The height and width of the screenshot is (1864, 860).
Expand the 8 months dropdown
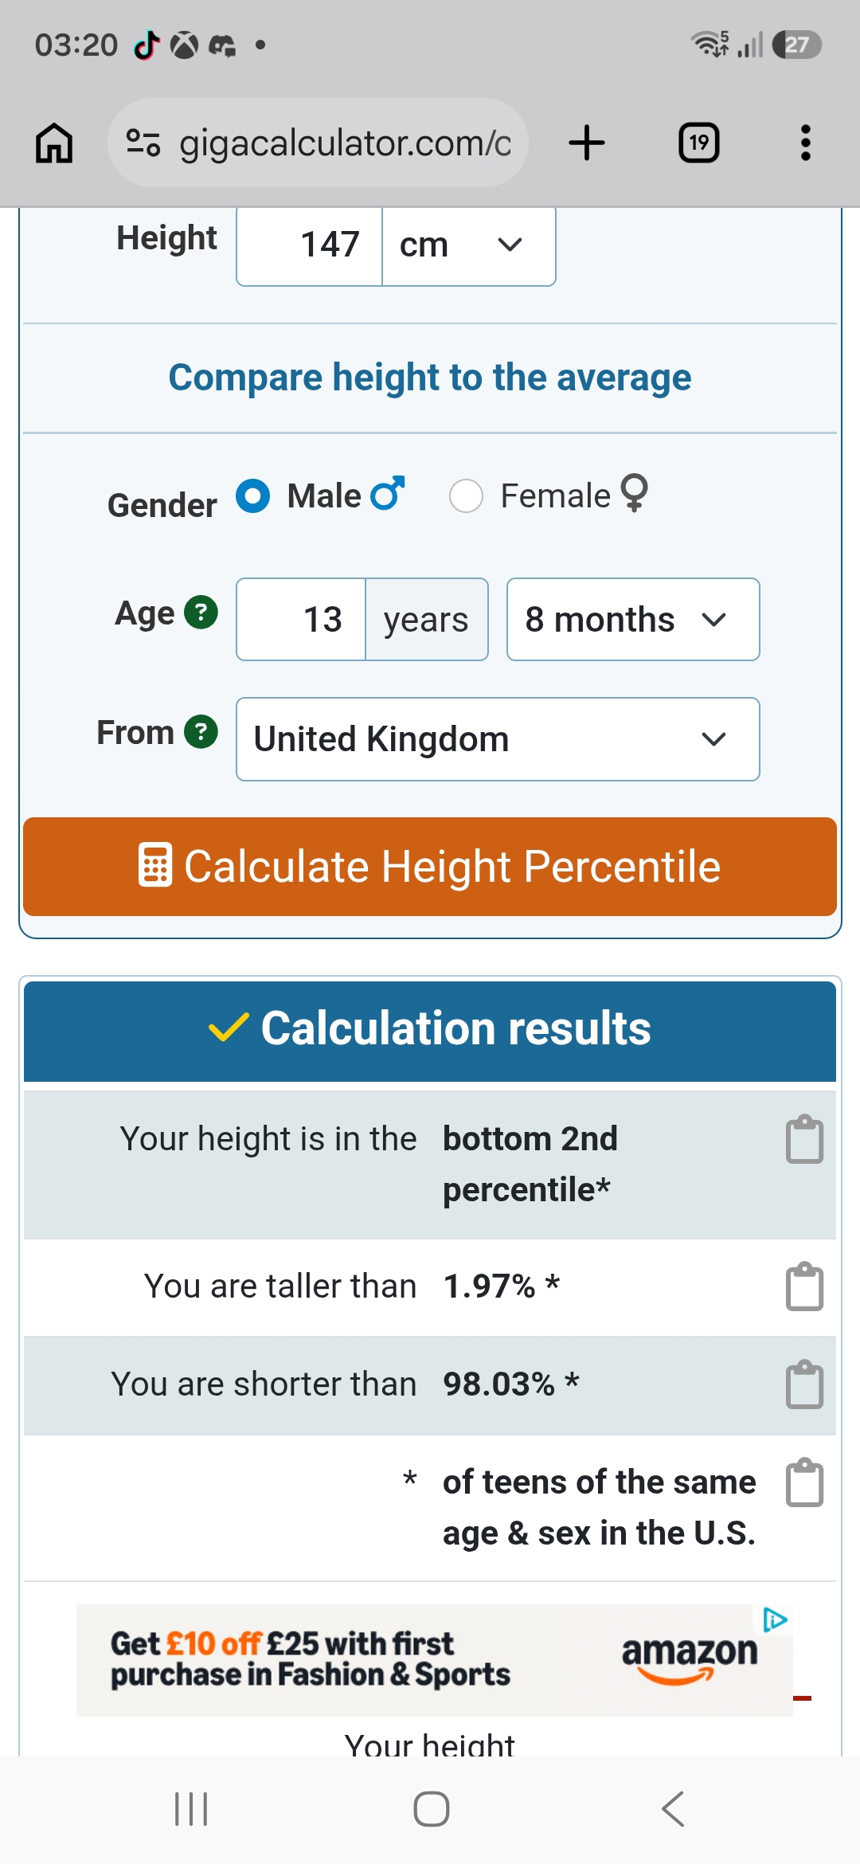point(633,620)
